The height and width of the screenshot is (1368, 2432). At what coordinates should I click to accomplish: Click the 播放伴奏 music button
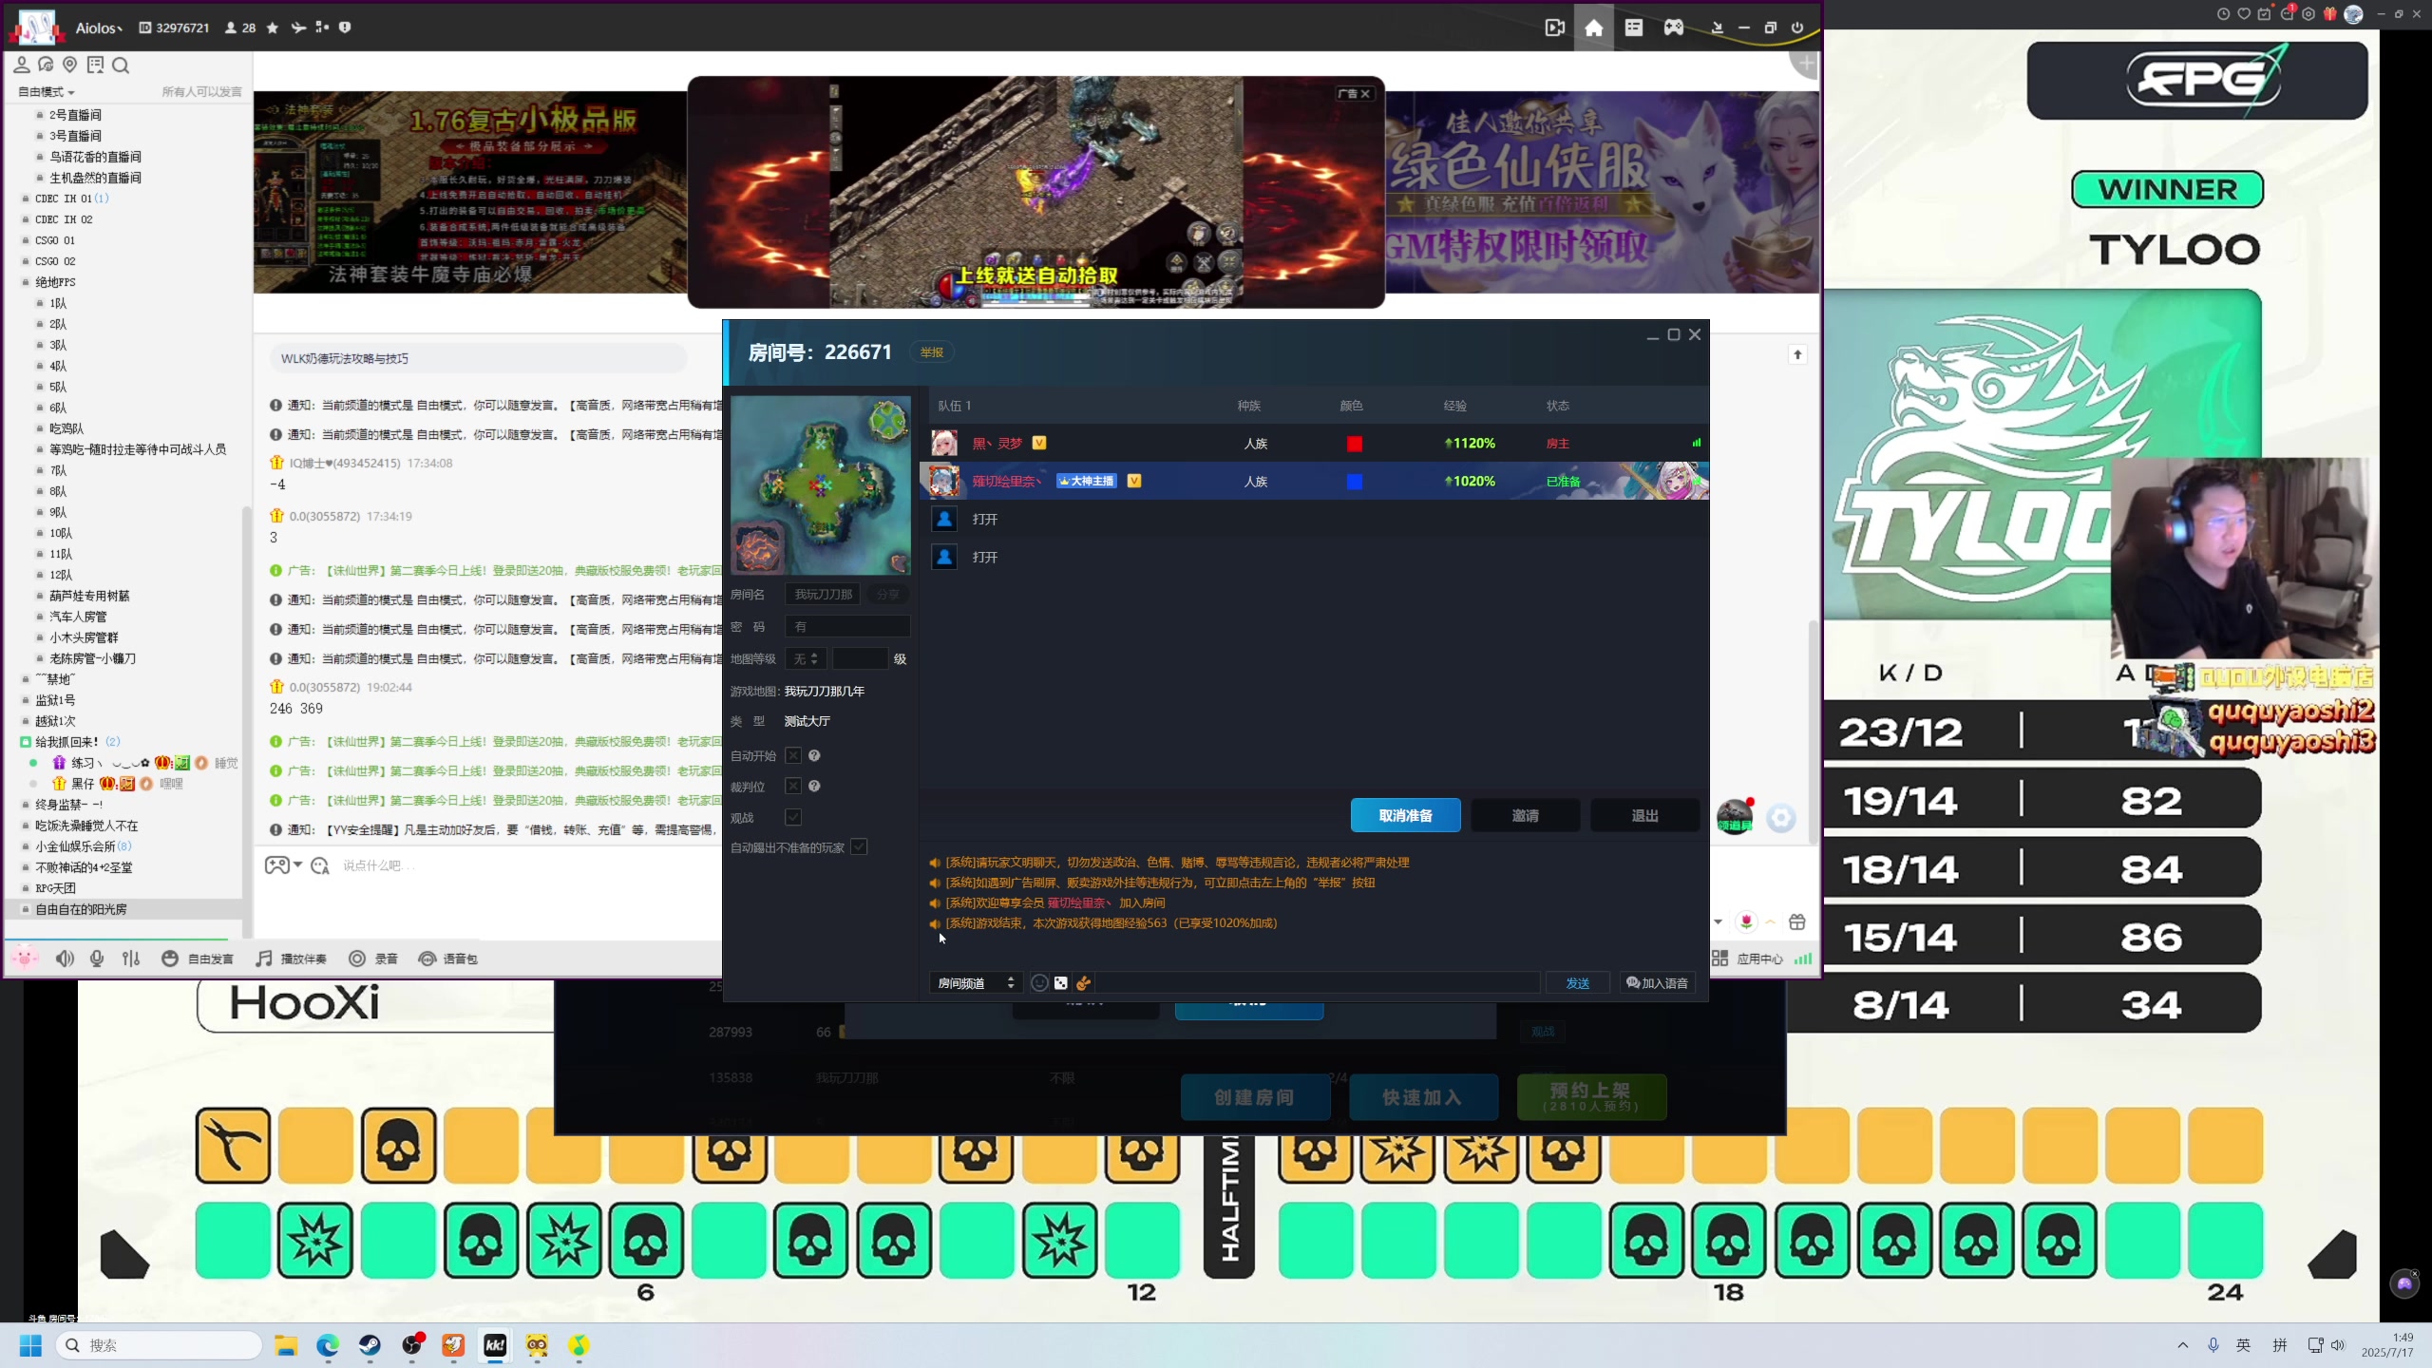pos(291,959)
